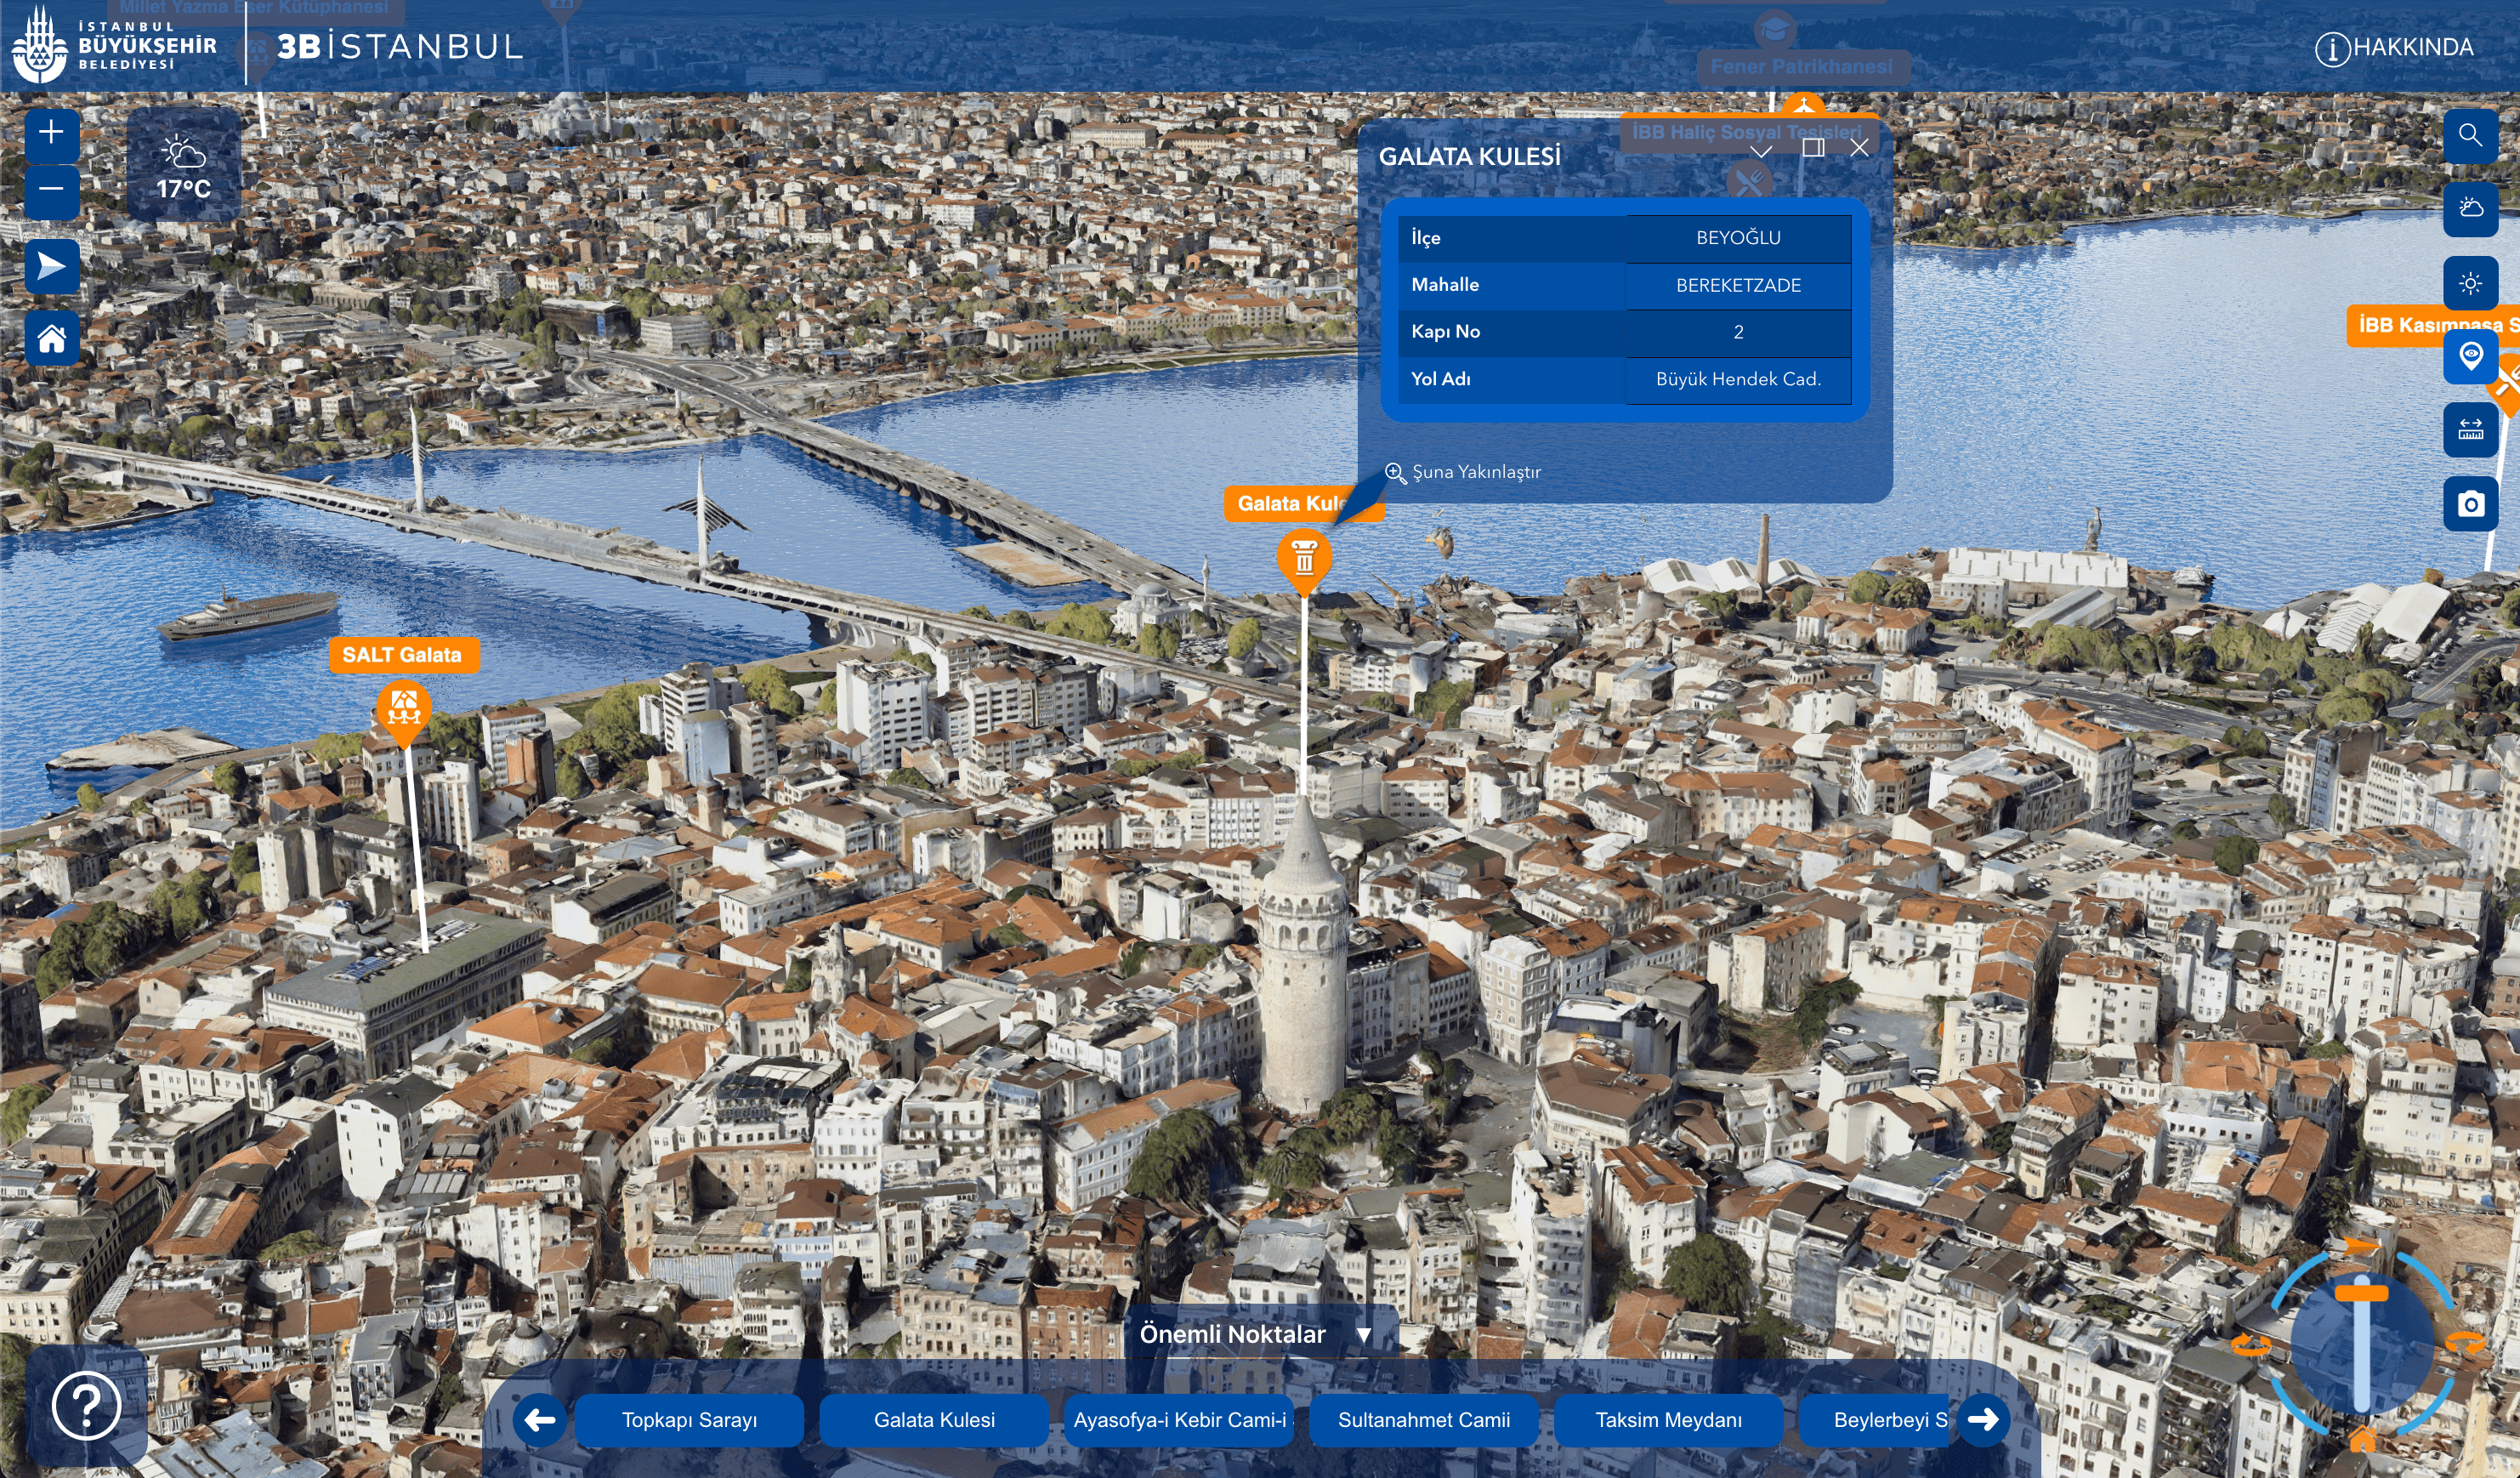Maximize the Galata Kulesi info panel
The height and width of the screenshot is (1478, 2520).
(1813, 148)
